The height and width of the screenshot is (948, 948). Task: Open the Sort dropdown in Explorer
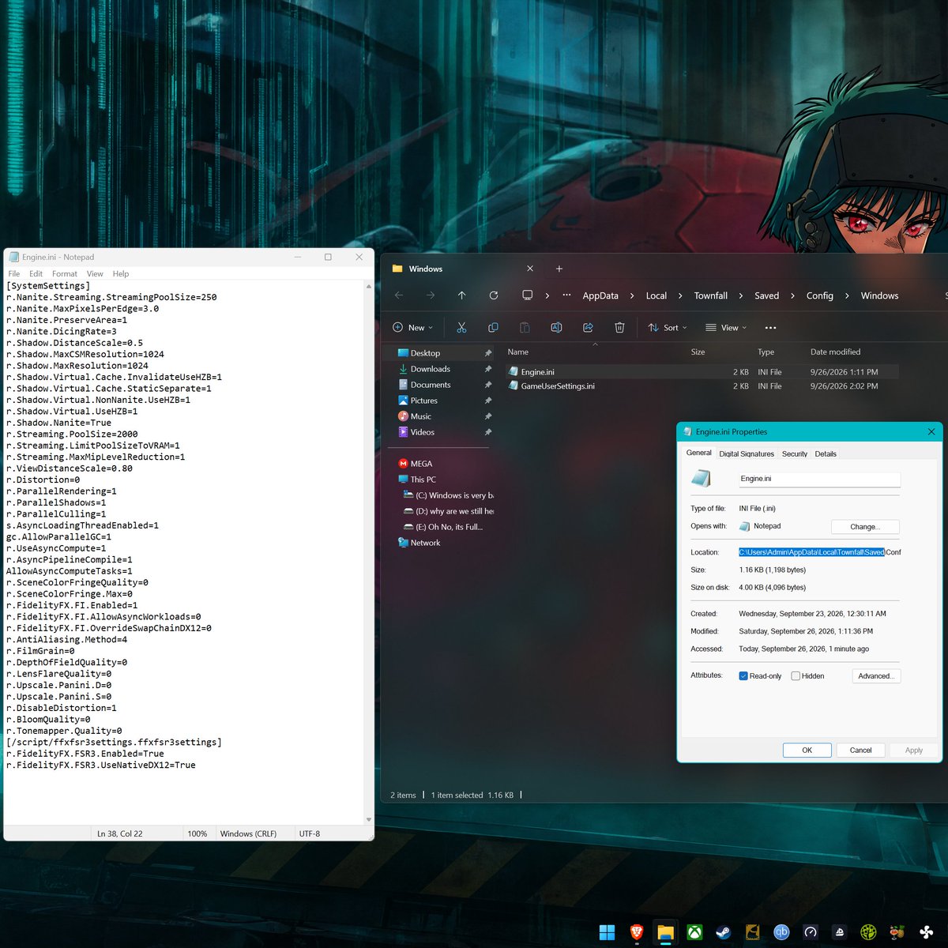point(668,327)
